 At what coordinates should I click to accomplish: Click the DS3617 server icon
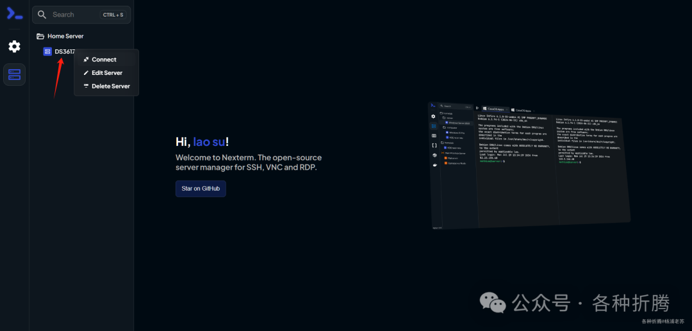(x=47, y=52)
